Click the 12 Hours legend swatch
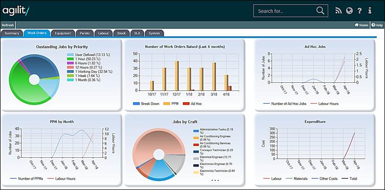This screenshot has height=190, width=385. point(70,67)
